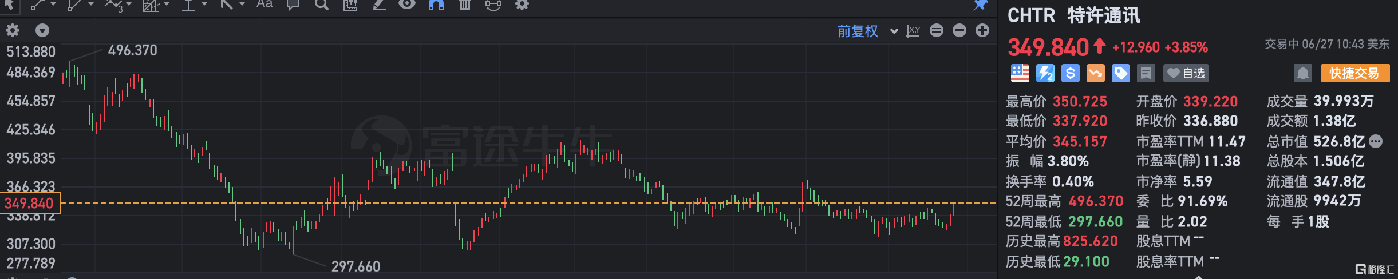Click the 349.840 current price axis label
Viewport: 1398px width, 279px height.
tap(29, 203)
